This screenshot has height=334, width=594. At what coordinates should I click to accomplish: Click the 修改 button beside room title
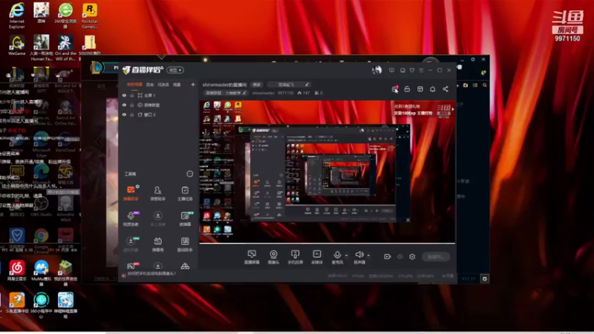[x=257, y=85]
